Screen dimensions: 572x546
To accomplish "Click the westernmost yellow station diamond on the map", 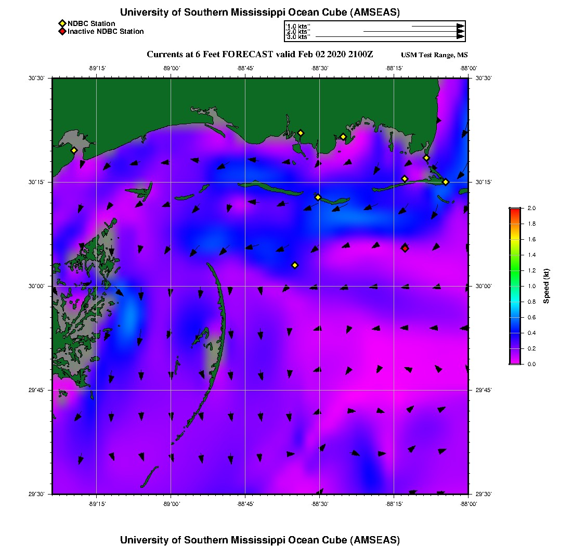I will 74,150.
